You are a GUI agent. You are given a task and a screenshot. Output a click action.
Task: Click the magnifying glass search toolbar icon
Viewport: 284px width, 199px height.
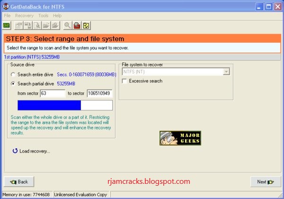(68, 26)
